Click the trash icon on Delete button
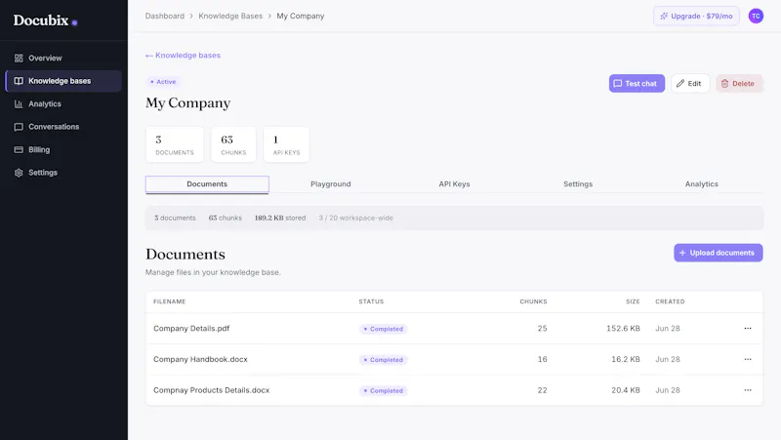781x440 pixels. tap(724, 84)
